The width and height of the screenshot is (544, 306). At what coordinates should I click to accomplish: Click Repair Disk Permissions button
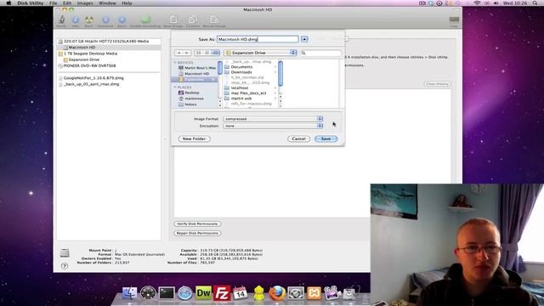tap(197, 233)
